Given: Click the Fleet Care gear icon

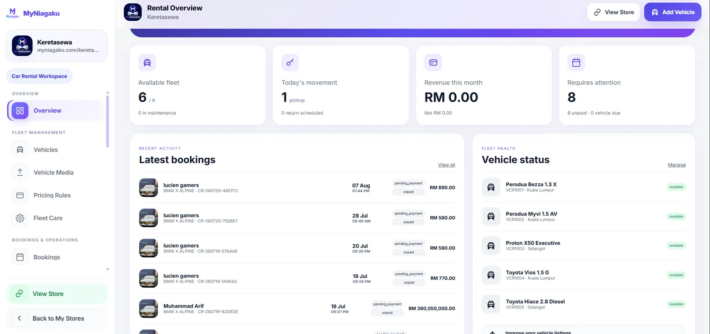Looking at the screenshot, I should point(20,218).
